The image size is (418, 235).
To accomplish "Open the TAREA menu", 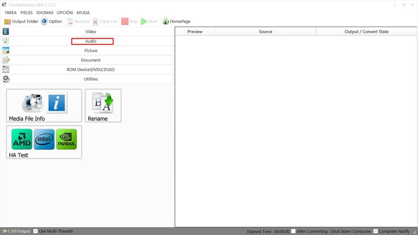I will pos(10,13).
